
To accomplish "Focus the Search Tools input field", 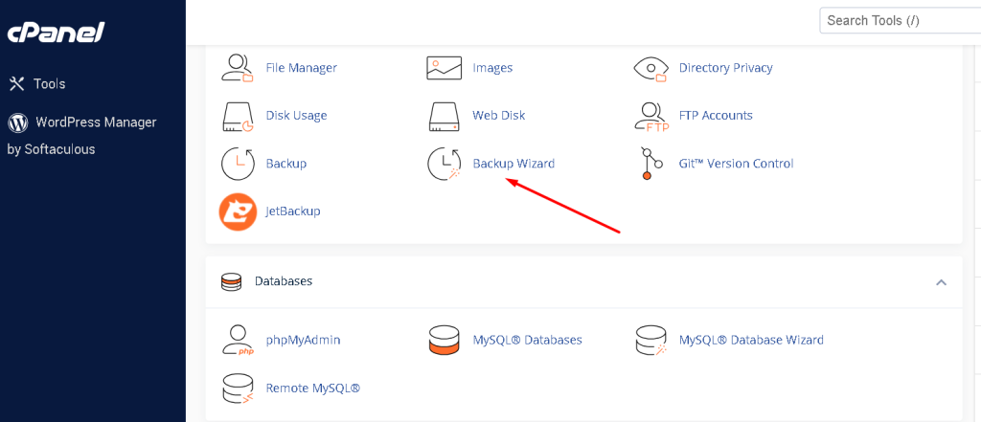I will (901, 21).
